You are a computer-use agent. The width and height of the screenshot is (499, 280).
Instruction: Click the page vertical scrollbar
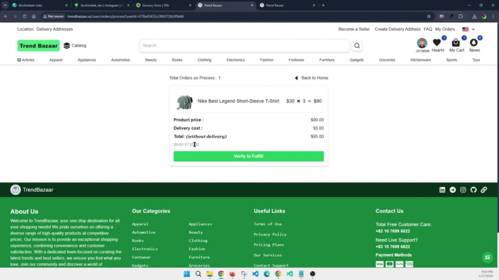click(498, 127)
